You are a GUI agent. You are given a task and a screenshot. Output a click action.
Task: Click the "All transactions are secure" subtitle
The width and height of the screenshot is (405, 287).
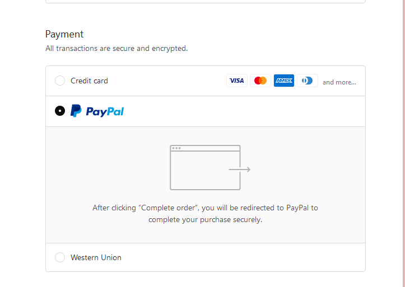pyautogui.click(x=117, y=49)
